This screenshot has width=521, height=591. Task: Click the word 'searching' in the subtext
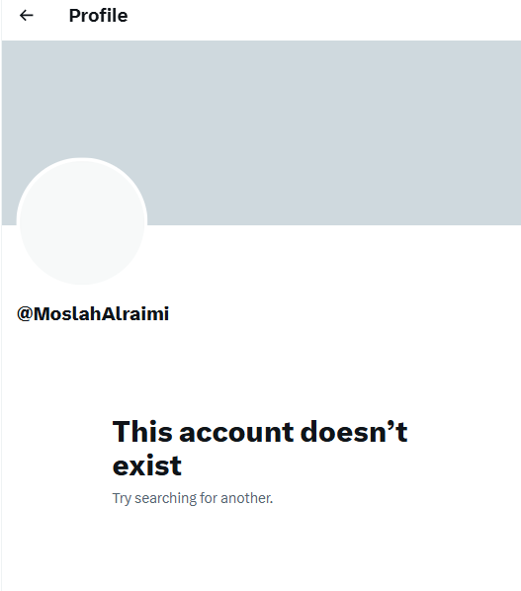165,499
